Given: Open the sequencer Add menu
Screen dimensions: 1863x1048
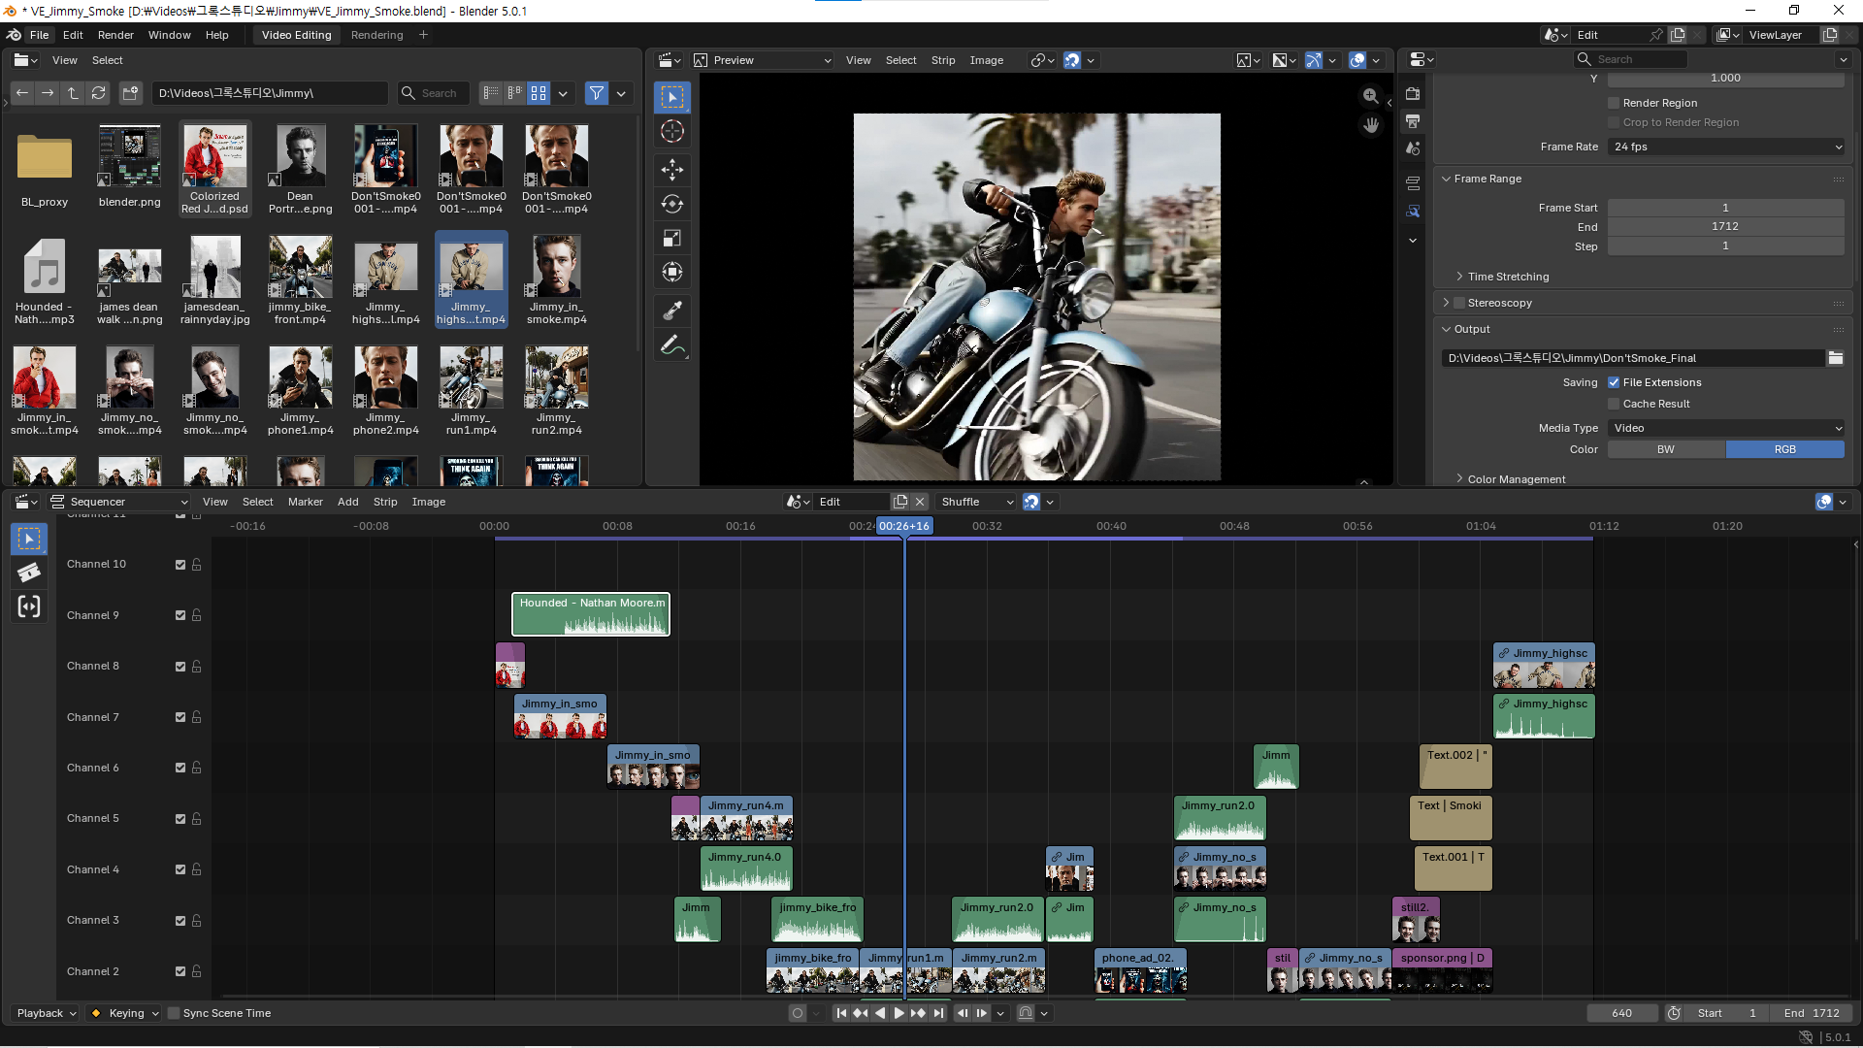Looking at the screenshot, I should (347, 502).
